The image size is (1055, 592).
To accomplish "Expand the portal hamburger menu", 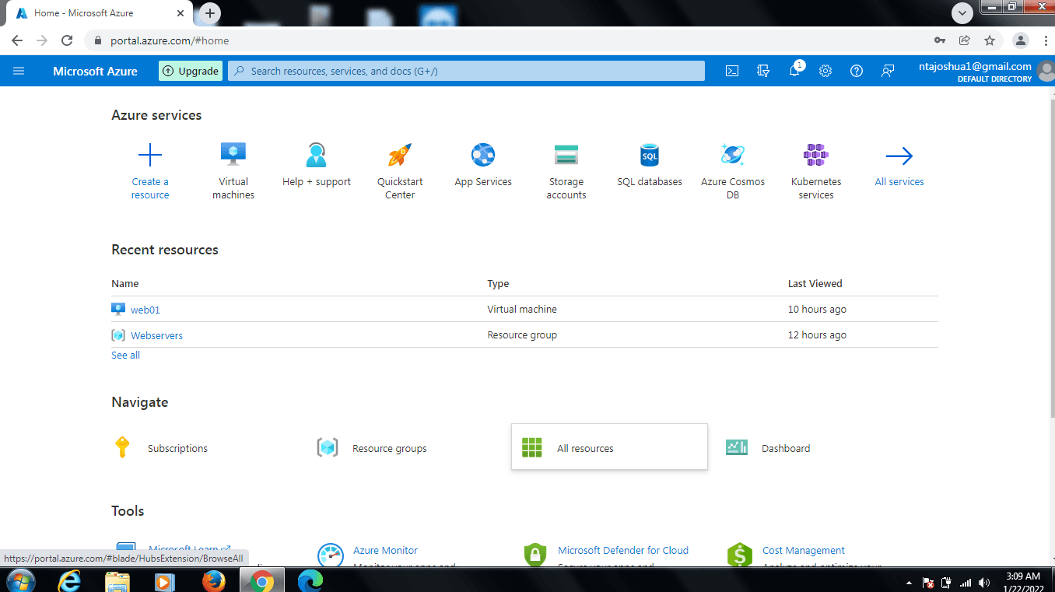I will pos(19,71).
